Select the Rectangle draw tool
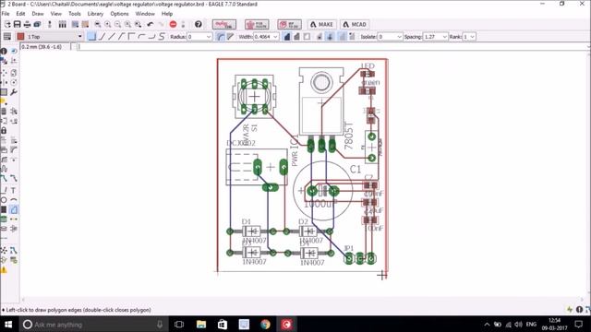The height and width of the screenshot is (332, 591). tap(4, 209)
